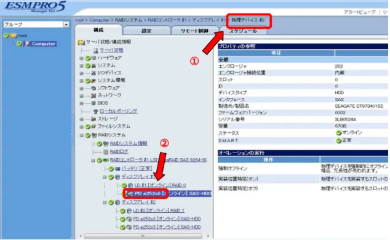The image size is (390, 240).
Task: Click the 実装位置特定(オン) operation
Action: point(238,179)
